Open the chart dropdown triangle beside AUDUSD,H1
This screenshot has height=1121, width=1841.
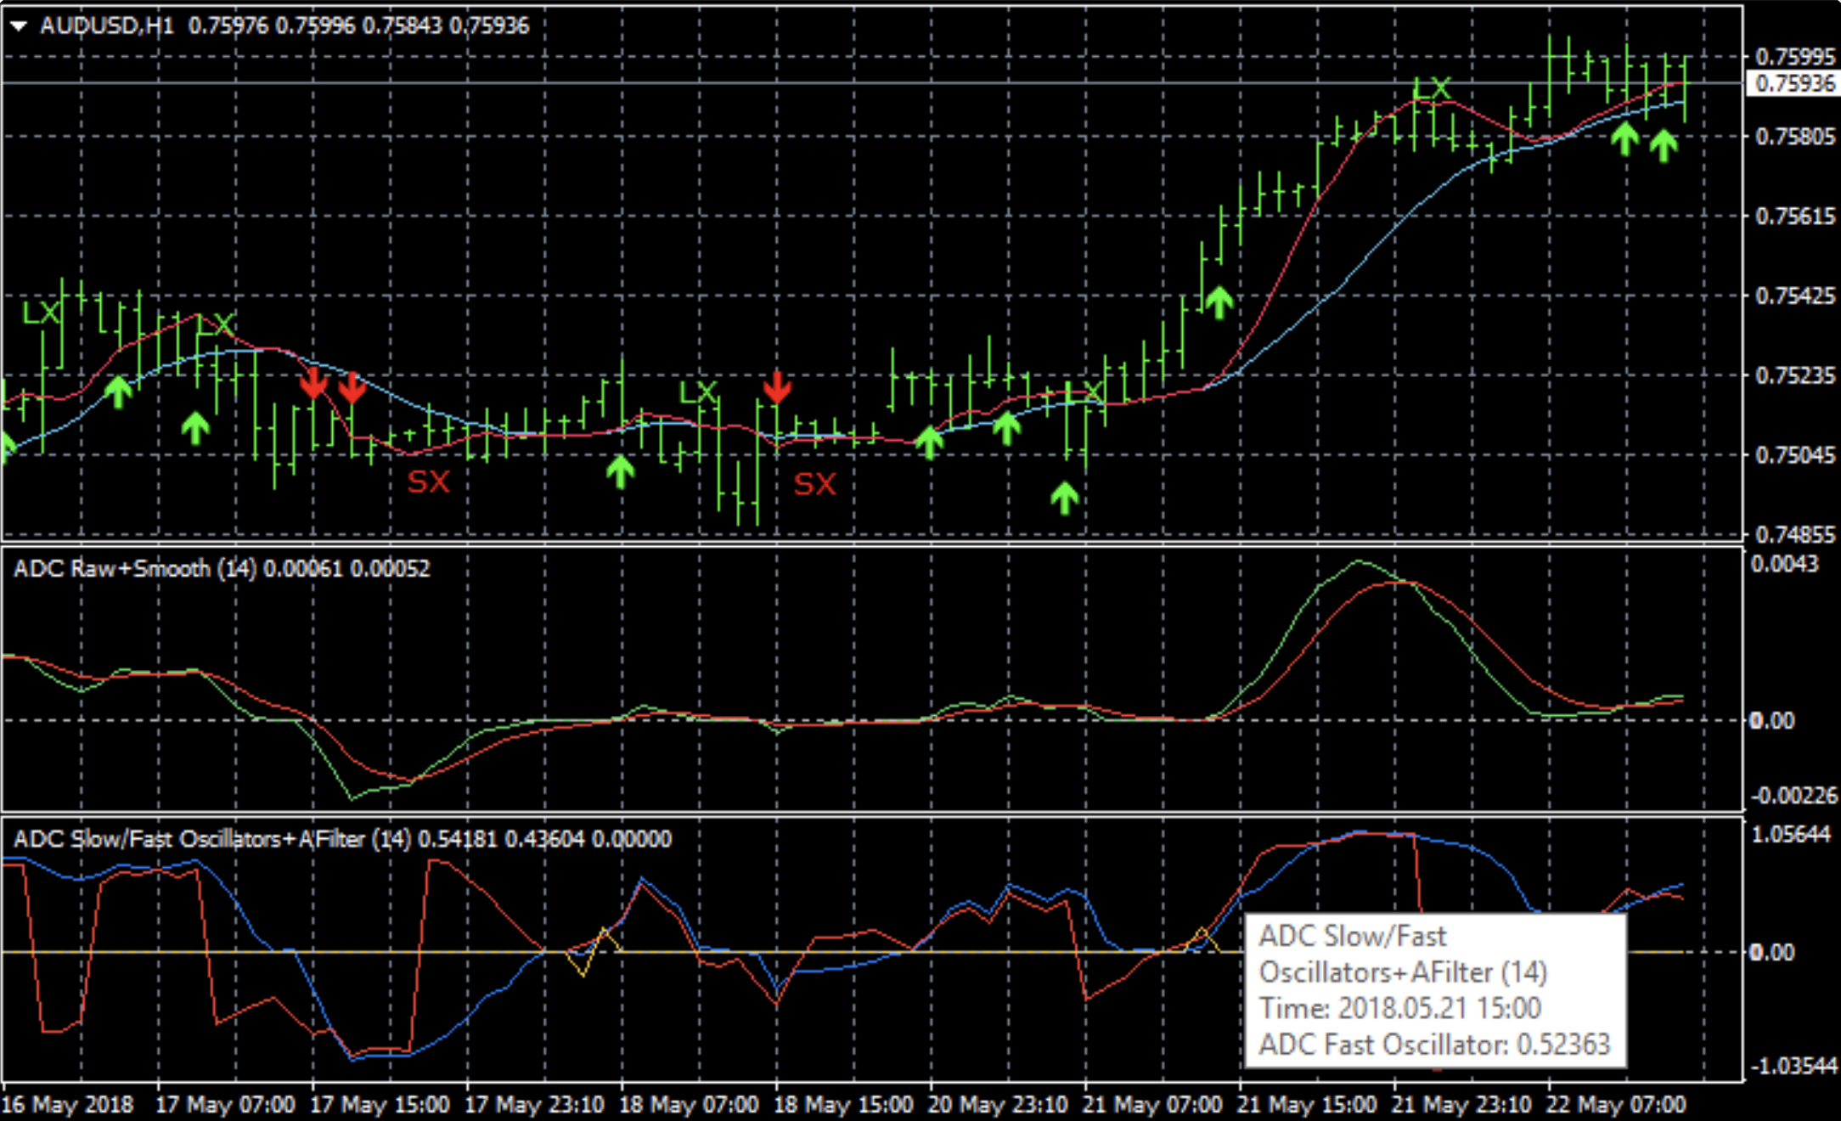19,26
